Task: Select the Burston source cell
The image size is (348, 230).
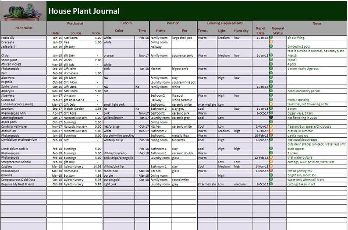Action: pyautogui.click(x=69, y=175)
